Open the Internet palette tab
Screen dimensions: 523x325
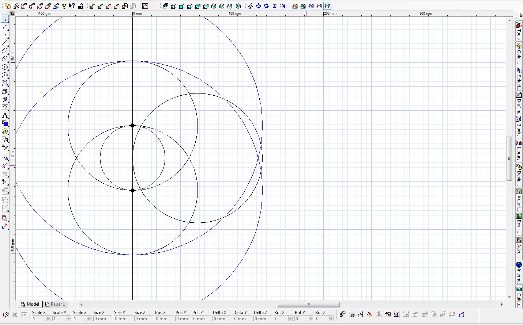point(519,273)
